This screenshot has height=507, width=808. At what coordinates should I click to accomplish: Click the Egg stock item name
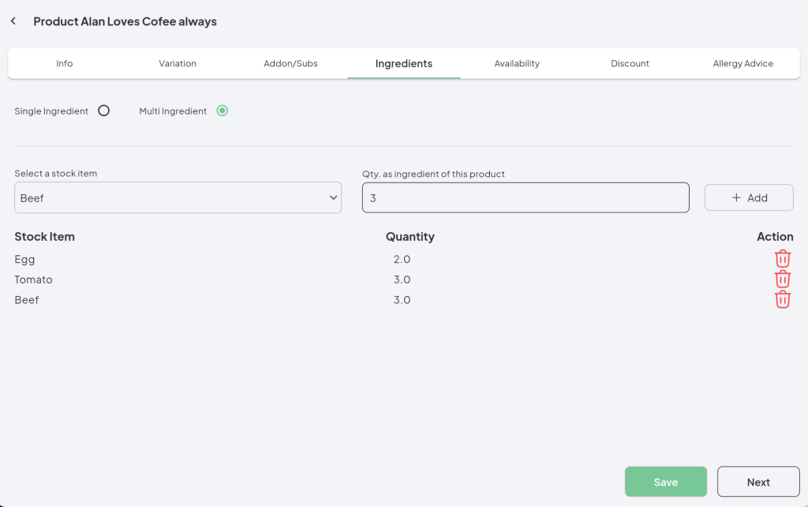pos(24,260)
